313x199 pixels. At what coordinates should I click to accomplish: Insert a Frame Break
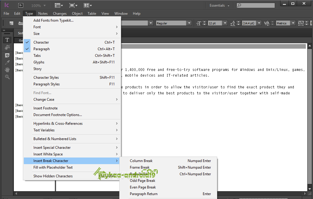(168, 167)
